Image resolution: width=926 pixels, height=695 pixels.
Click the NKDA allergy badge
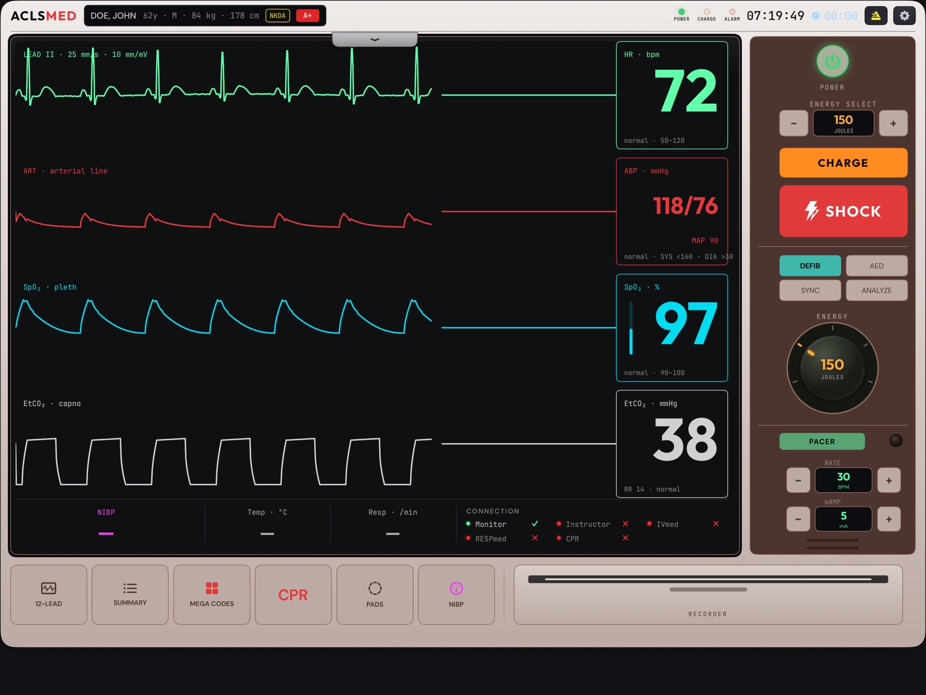click(x=278, y=16)
